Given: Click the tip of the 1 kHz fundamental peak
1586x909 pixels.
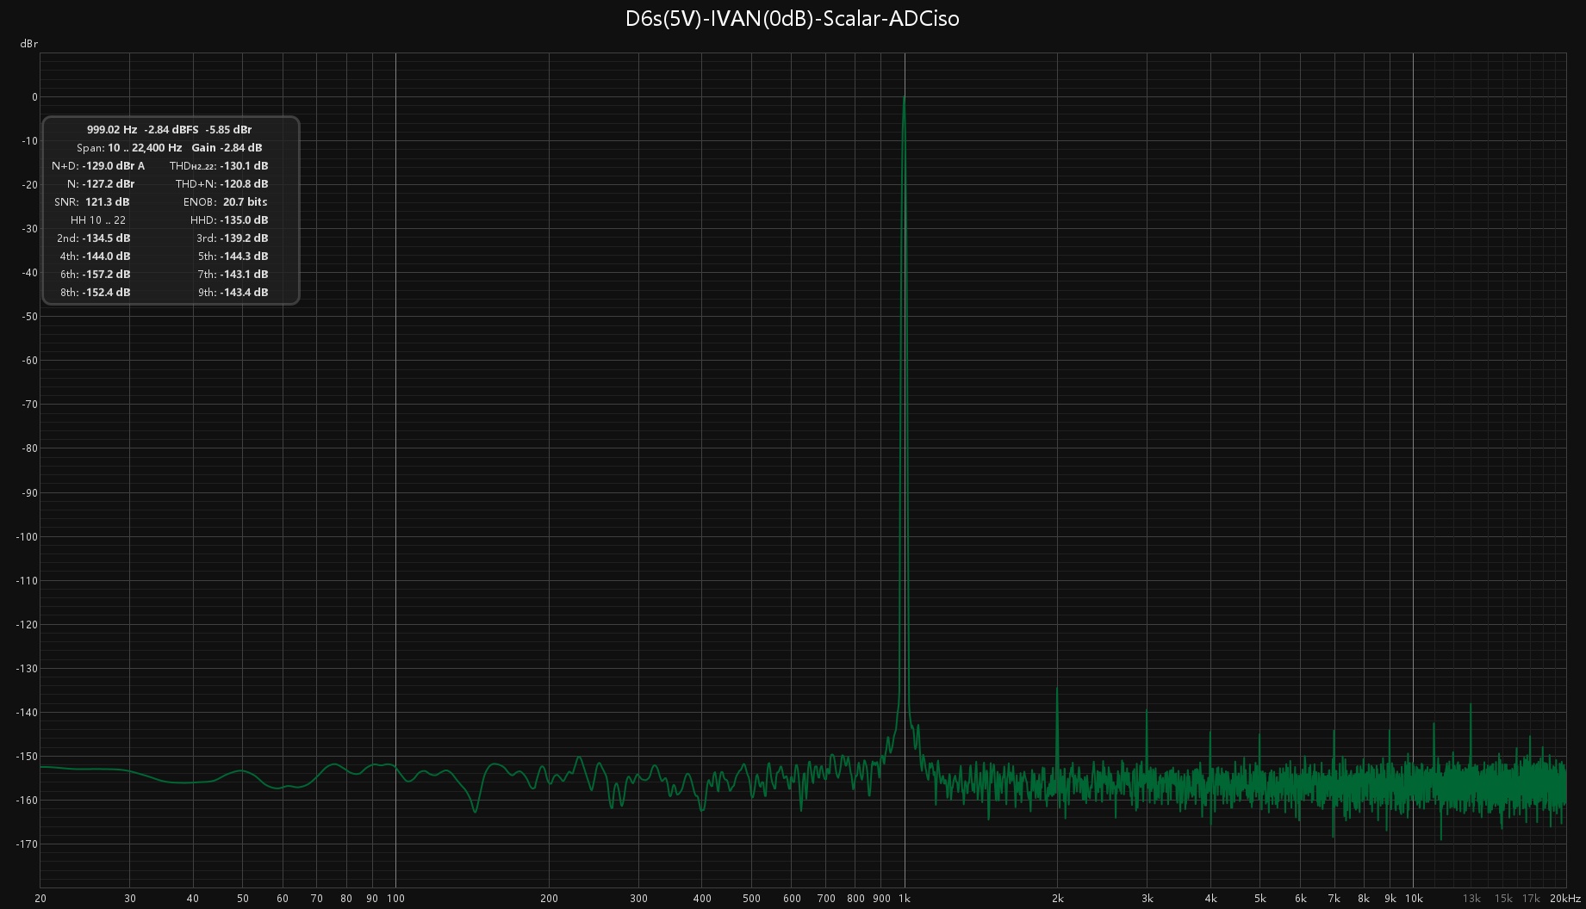Looking at the screenshot, I should (904, 97).
